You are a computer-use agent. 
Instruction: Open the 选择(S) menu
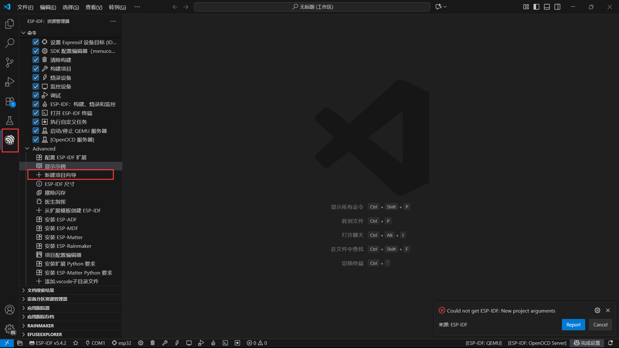tap(71, 7)
